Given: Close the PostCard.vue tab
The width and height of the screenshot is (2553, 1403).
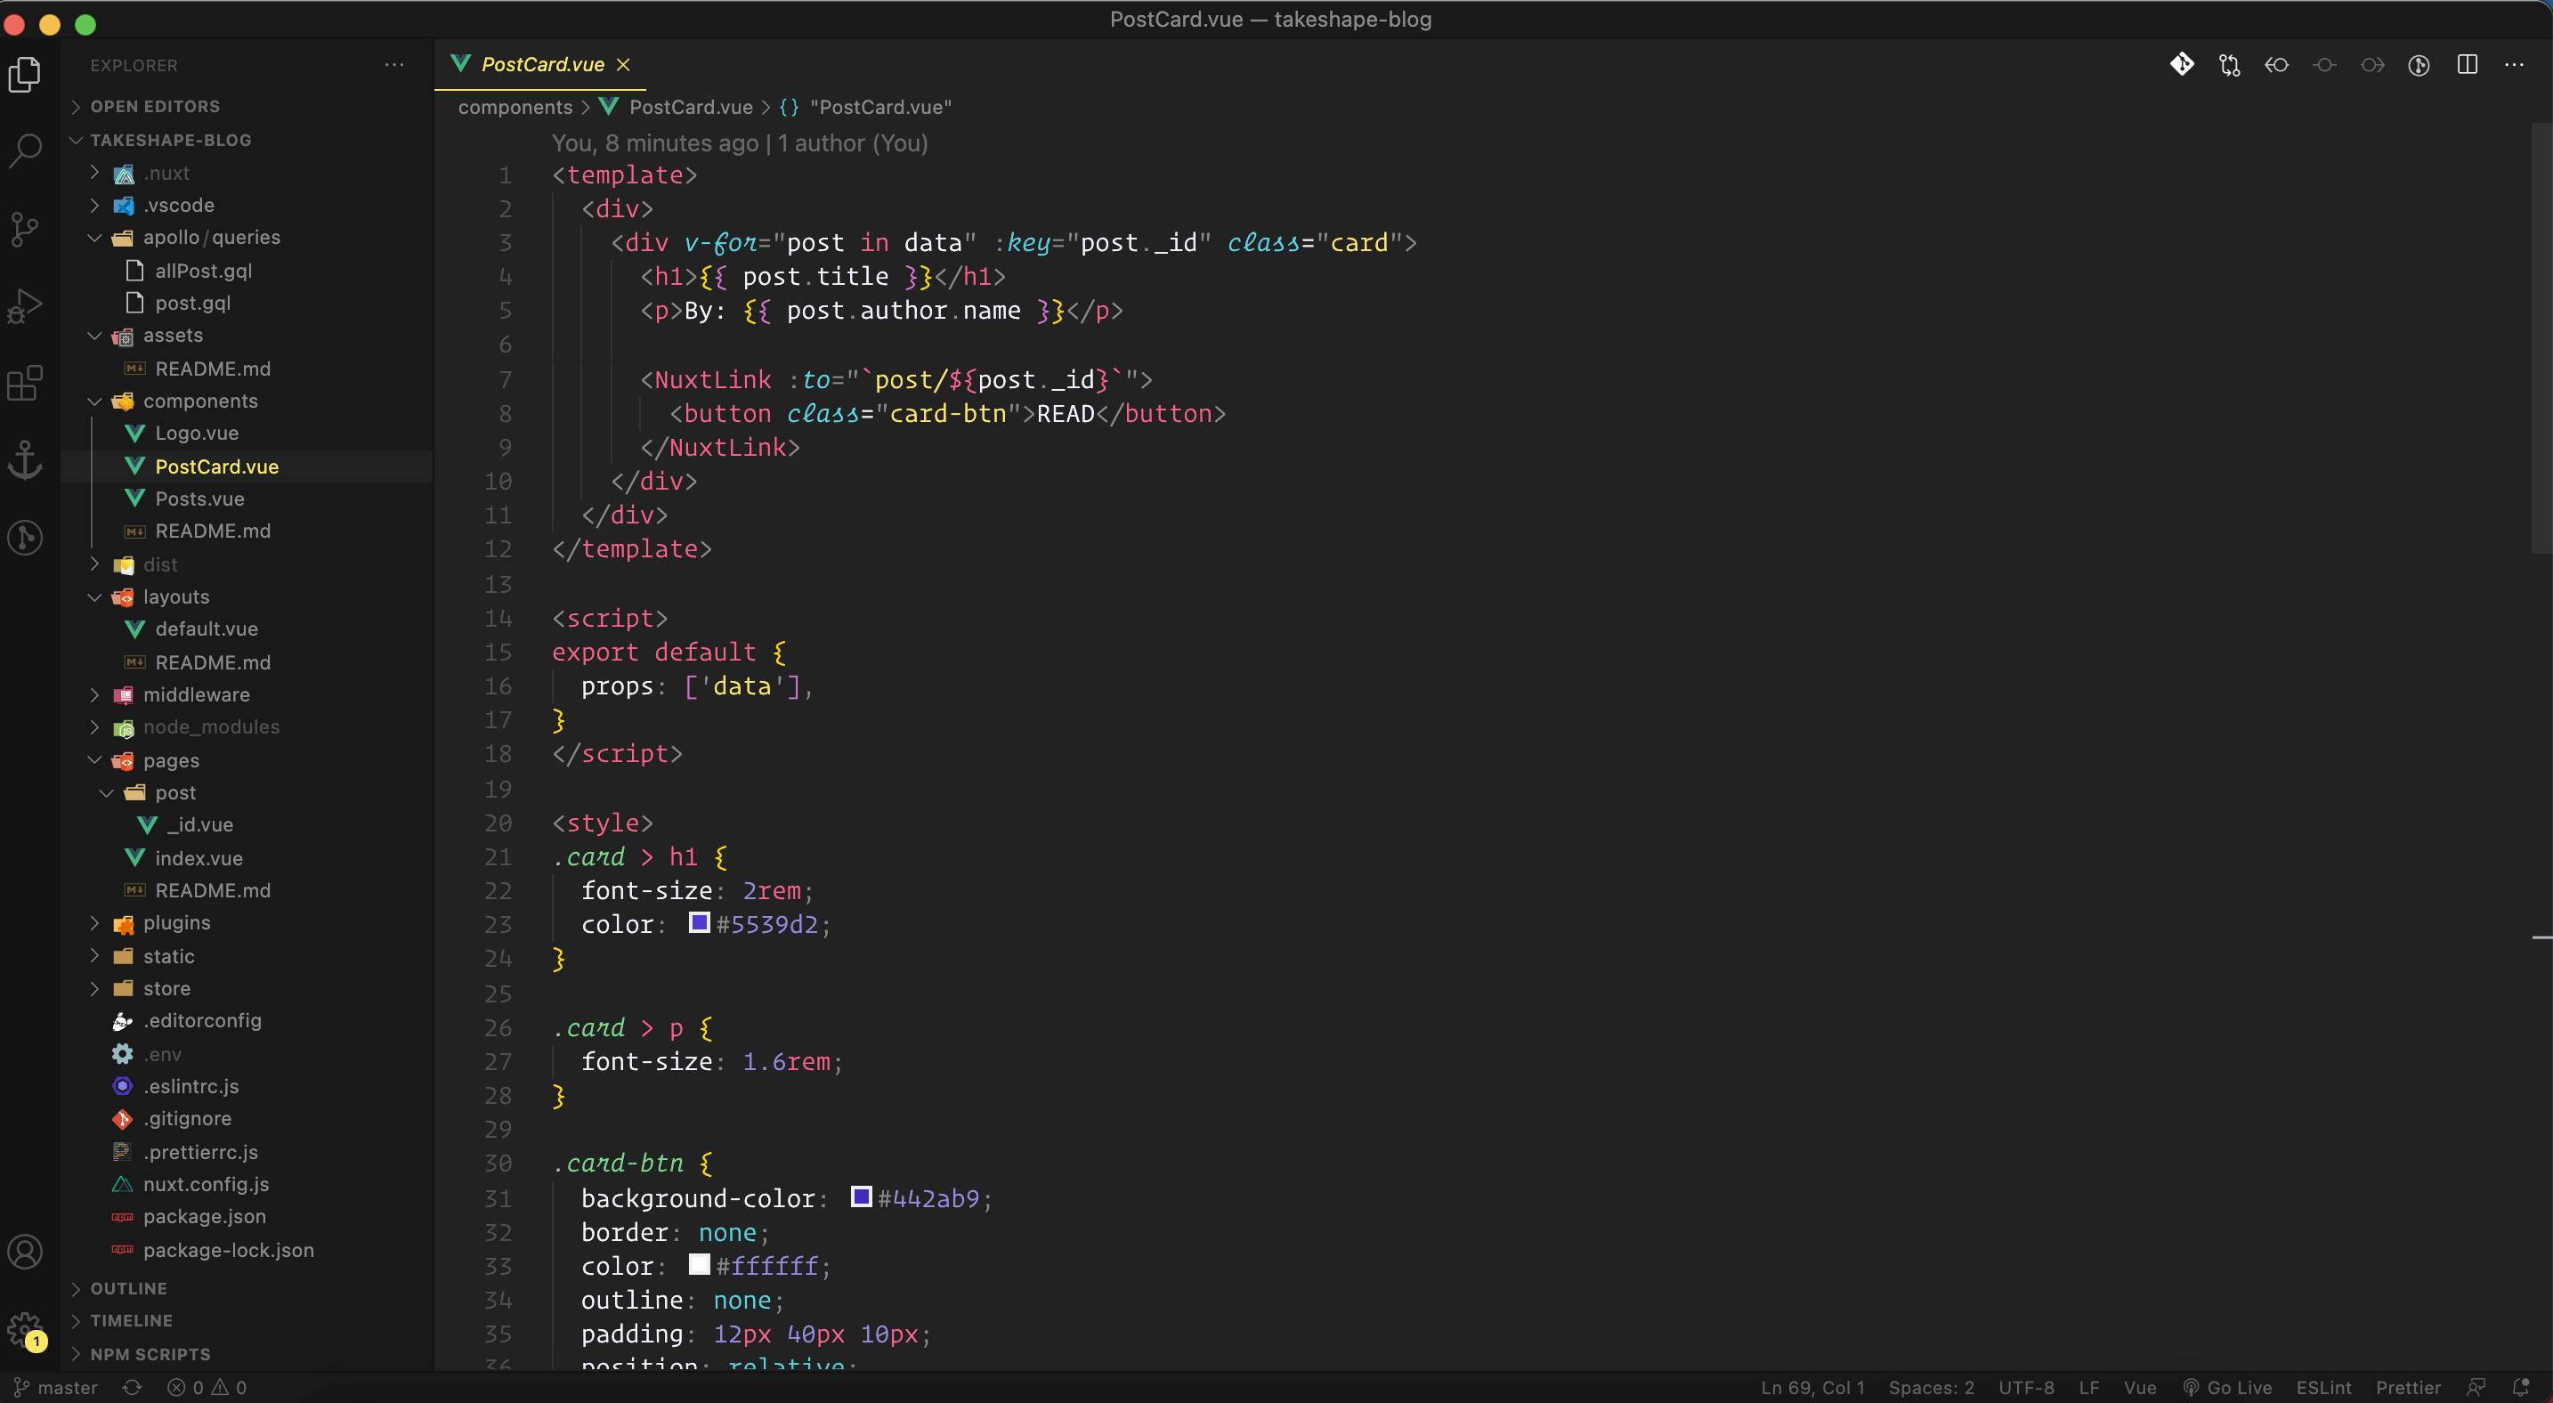Looking at the screenshot, I should click(623, 64).
